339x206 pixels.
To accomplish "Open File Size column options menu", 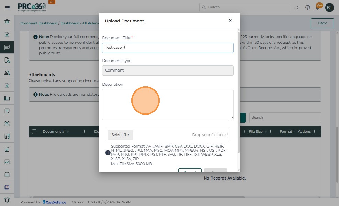I will (x=271, y=131).
